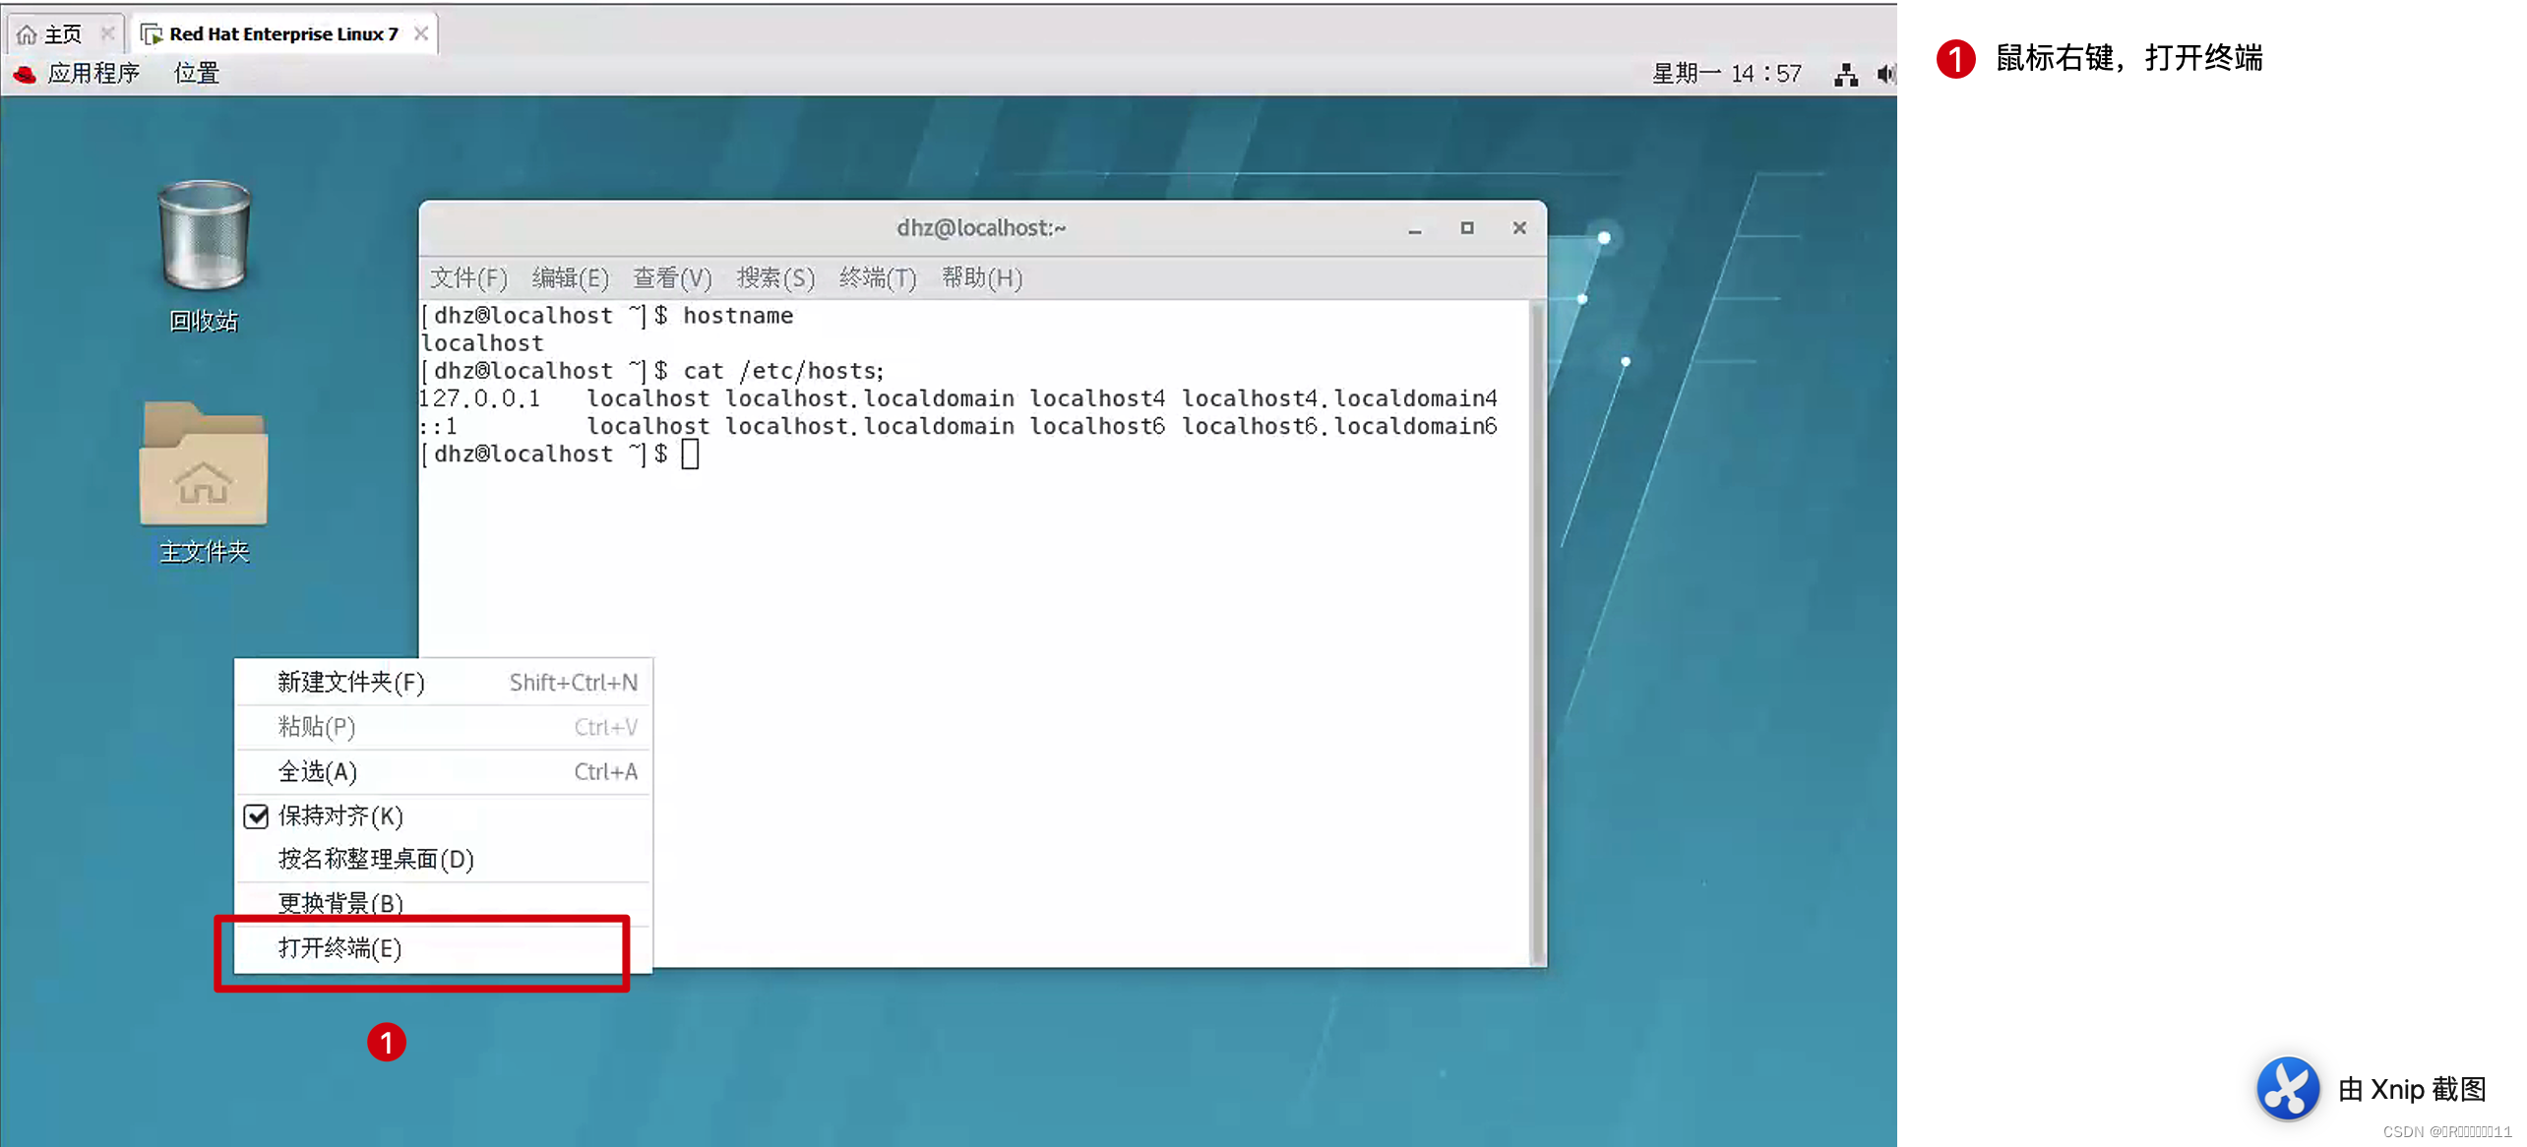
Task: Open the 主文件夹 home folder icon
Action: click(x=204, y=465)
